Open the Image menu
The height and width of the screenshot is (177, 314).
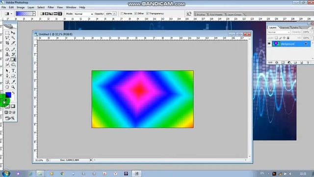tap(21, 7)
